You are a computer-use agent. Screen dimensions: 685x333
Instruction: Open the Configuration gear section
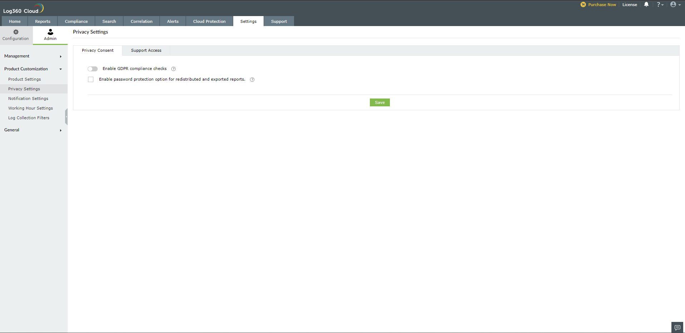pyautogui.click(x=16, y=35)
